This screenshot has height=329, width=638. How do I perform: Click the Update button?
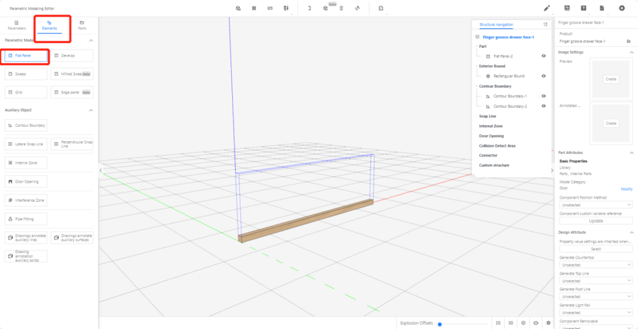(596, 221)
